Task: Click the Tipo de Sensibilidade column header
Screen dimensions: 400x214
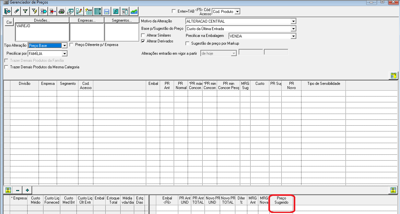Action: click(x=324, y=85)
